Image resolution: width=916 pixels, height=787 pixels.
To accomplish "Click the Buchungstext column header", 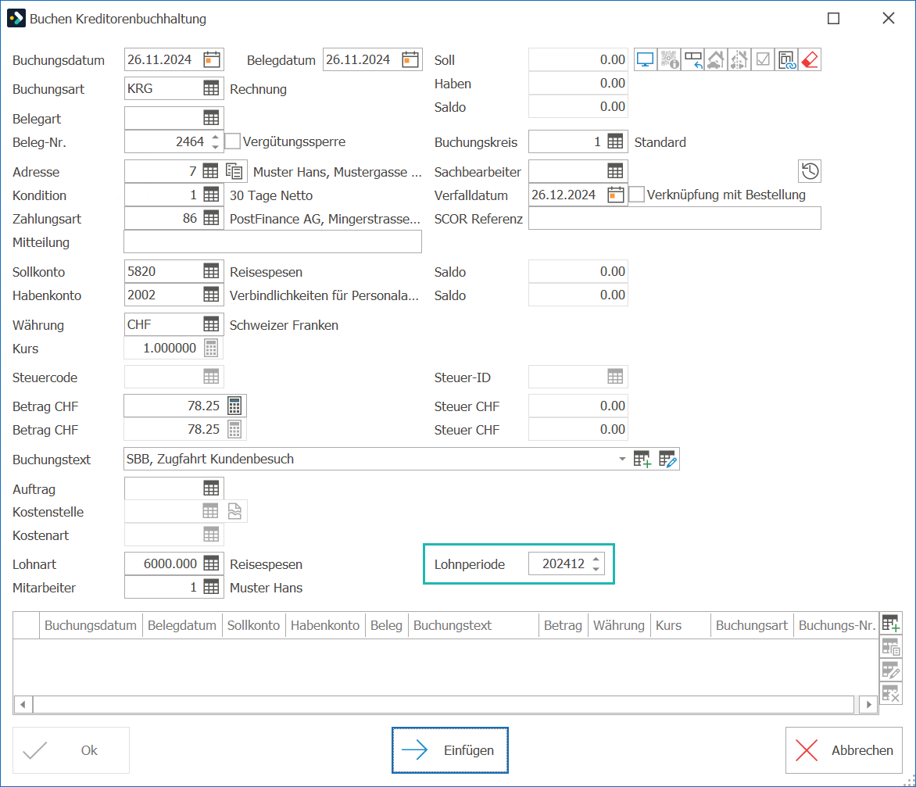I will pyautogui.click(x=473, y=625).
